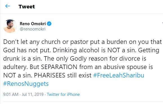Open Reno Omokri's profile picture
The image size is (163, 104).
[x=10, y=26]
